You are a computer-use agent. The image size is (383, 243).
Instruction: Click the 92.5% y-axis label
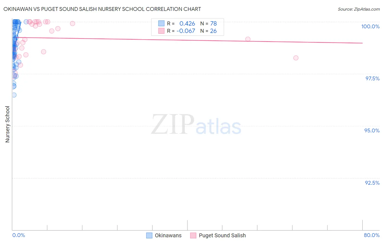372,183
